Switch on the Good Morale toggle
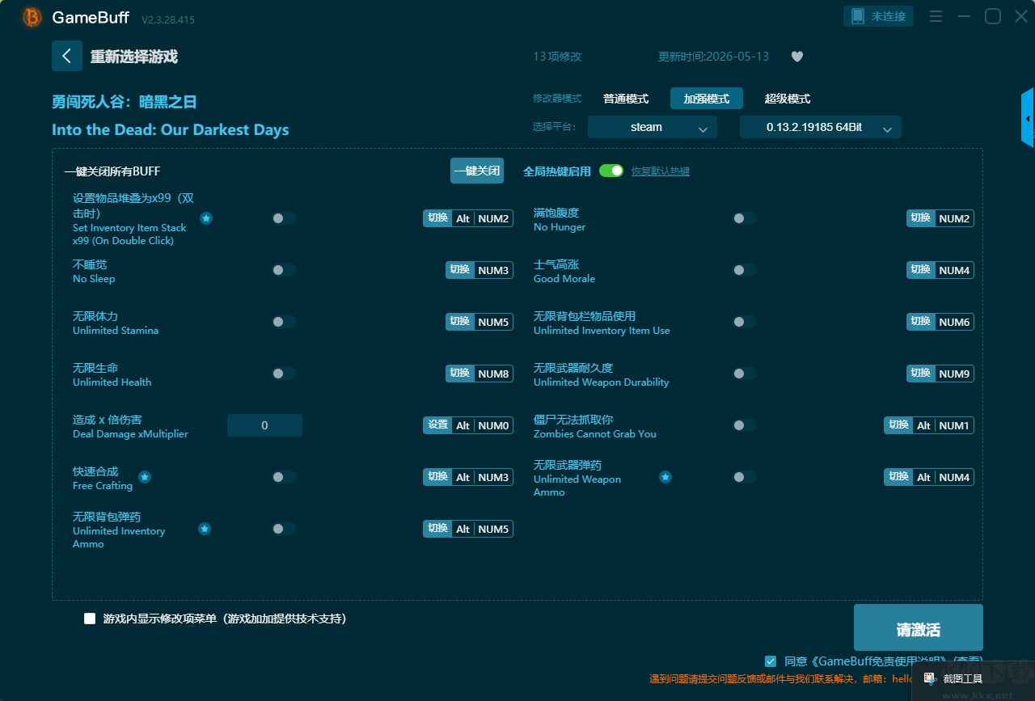 pyautogui.click(x=745, y=270)
